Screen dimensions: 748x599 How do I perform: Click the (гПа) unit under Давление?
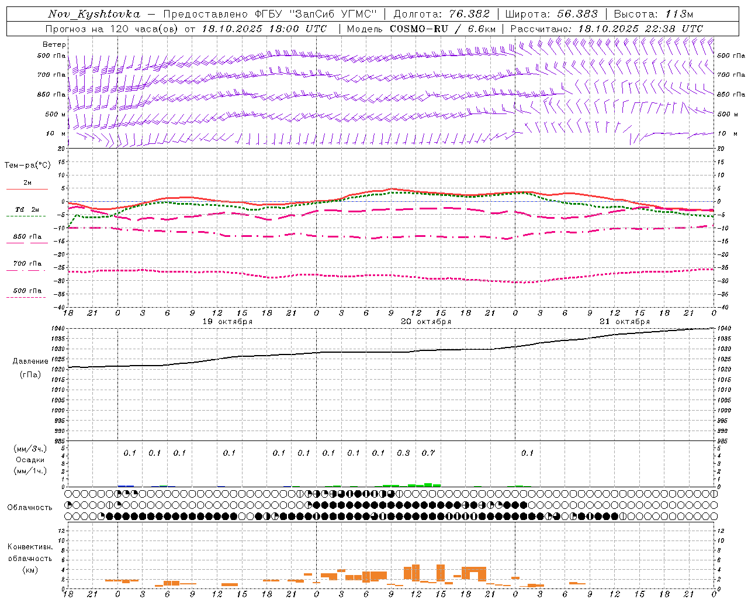click(x=30, y=374)
